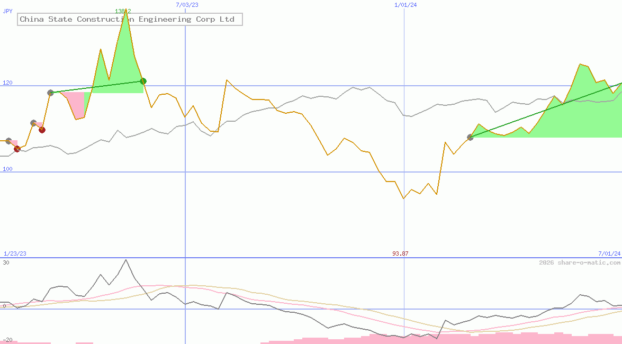Click the gray entry marker above upper red dot
The height and width of the screenshot is (344, 622).
tap(33, 123)
